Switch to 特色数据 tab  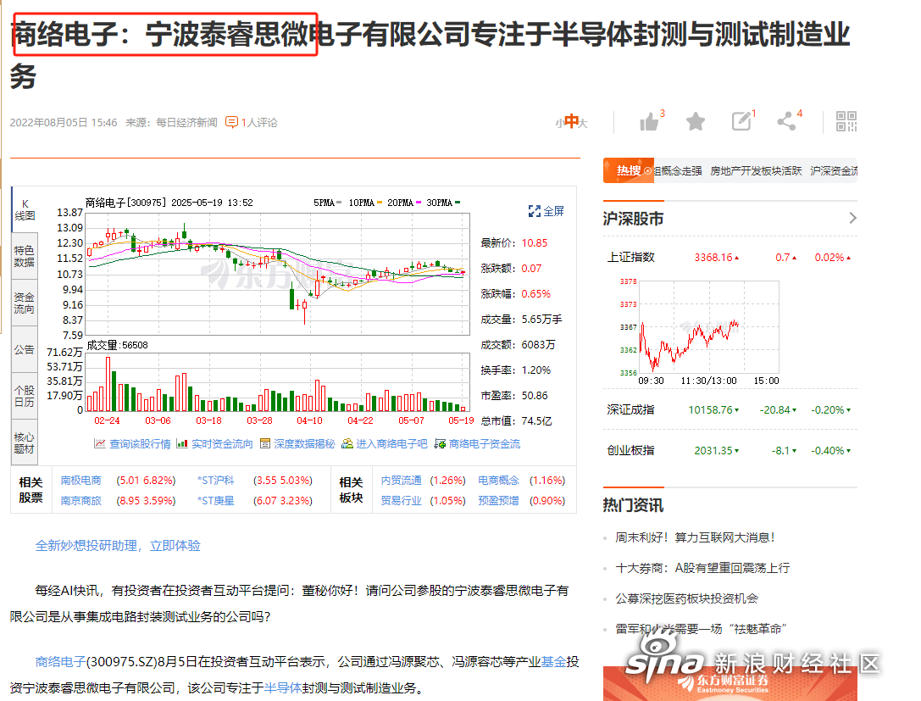click(25, 256)
